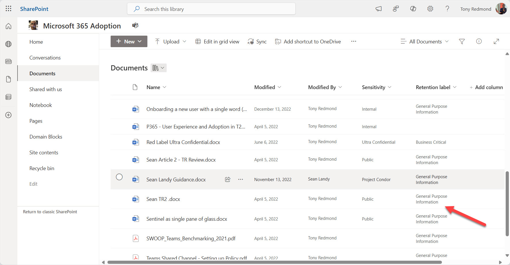Share the Sean Landy Guidance.docx file
The image size is (510, 265).
tap(228, 179)
